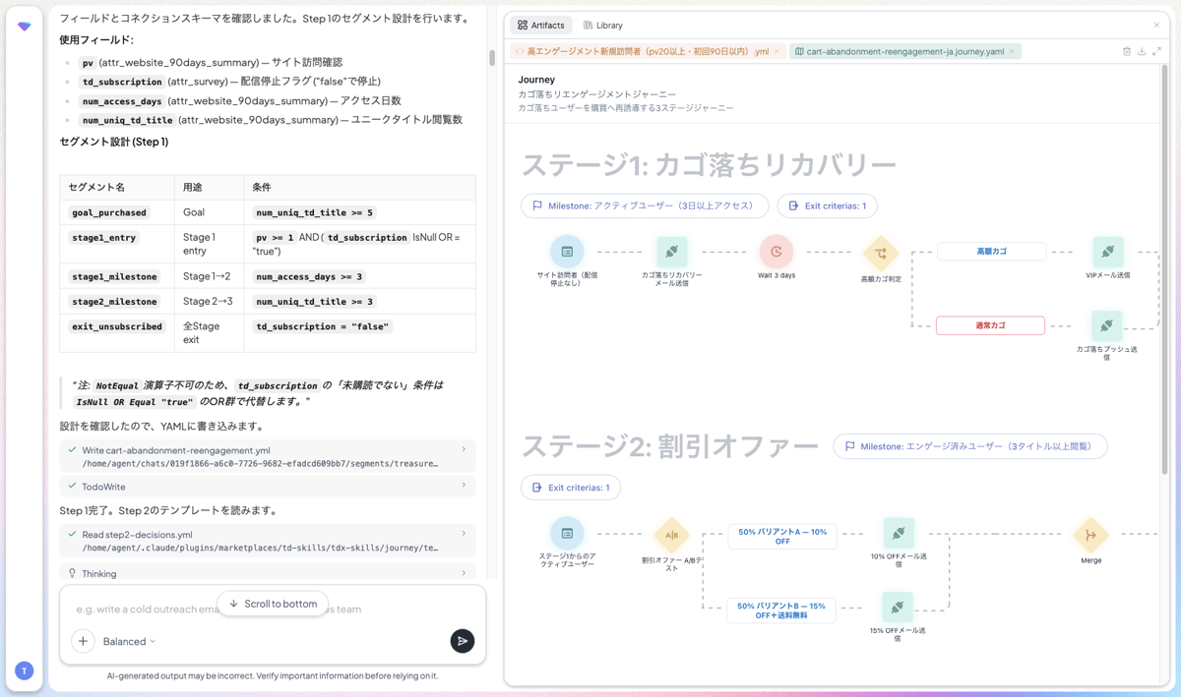Open stage 1 Exit criterias button

coord(827,205)
